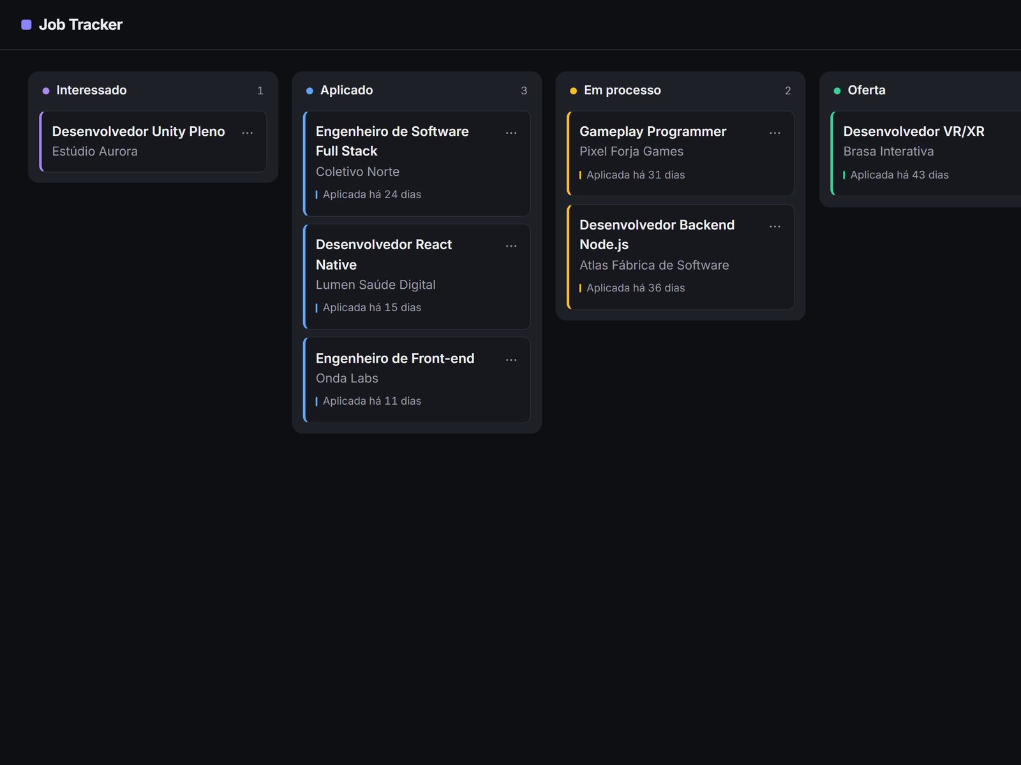The image size is (1021, 765).
Task: Open options menu for Engenheiro de Front-end card
Action: (x=511, y=360)
